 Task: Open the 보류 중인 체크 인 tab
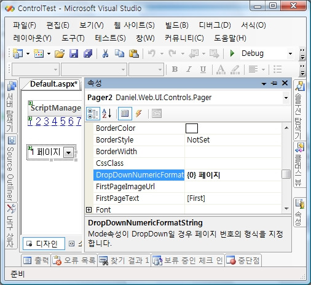click(x=188, y=260)
